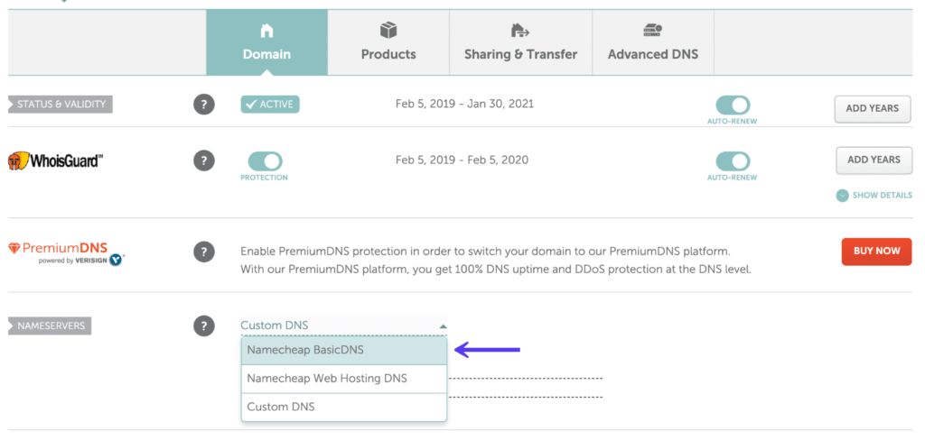Open the Advanced DNS tab
Screen dimensions: 925x440
[x=653, y=53]
